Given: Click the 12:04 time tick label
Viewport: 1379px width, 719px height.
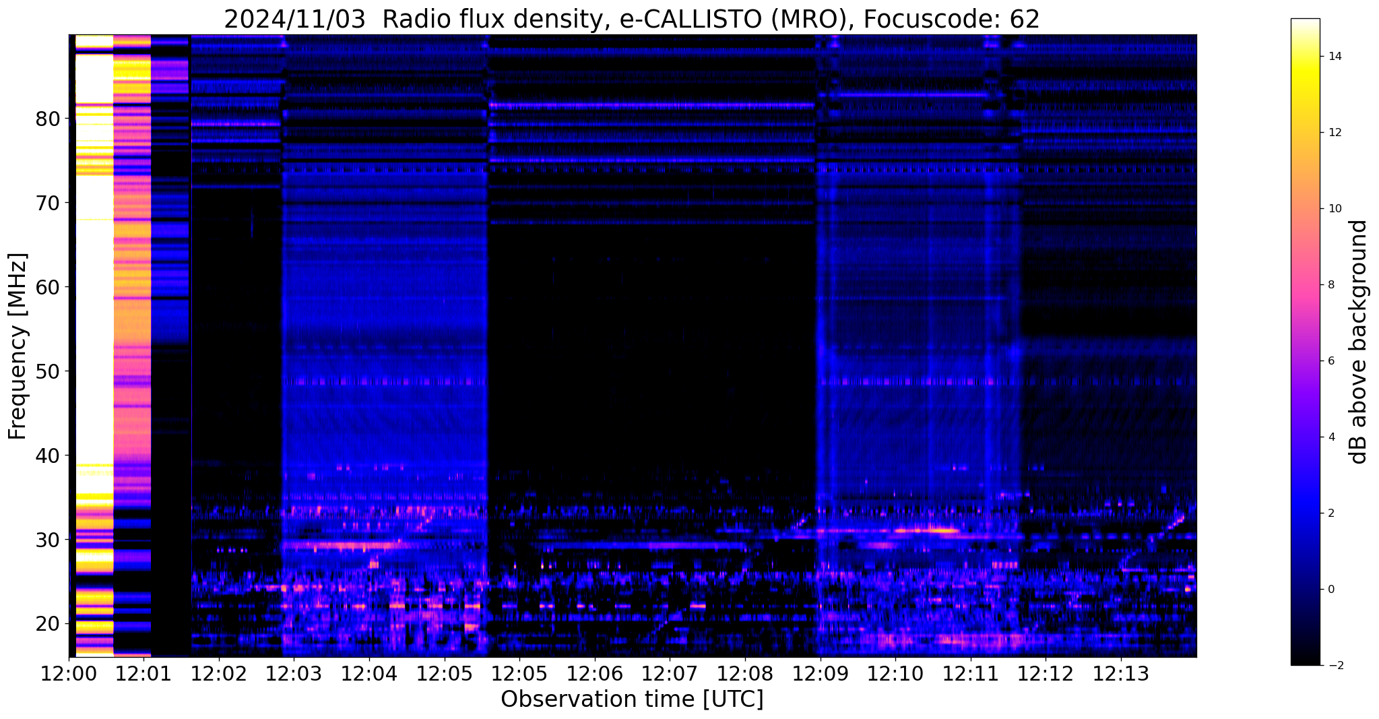Looking at the screenshot, I should pos(369,674).
